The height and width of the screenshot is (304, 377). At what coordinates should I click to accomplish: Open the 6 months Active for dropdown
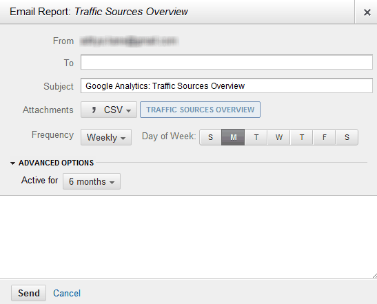92,181
